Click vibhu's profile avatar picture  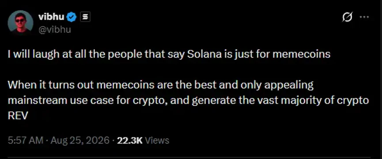(20, 23)
